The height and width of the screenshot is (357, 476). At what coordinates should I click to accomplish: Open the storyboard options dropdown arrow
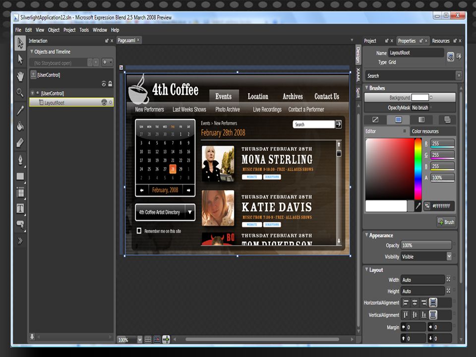tap(111, 62)
